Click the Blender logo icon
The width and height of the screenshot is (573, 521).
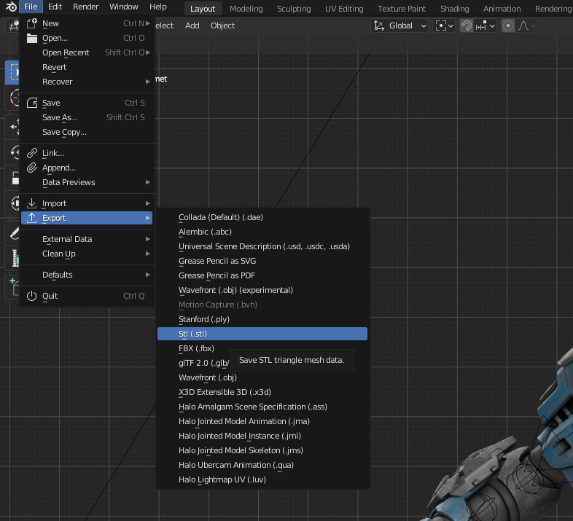point(11,7)
